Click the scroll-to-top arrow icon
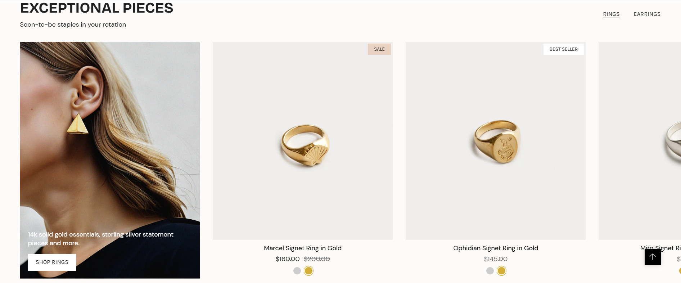The image size is (681, 283). (652, 257)
